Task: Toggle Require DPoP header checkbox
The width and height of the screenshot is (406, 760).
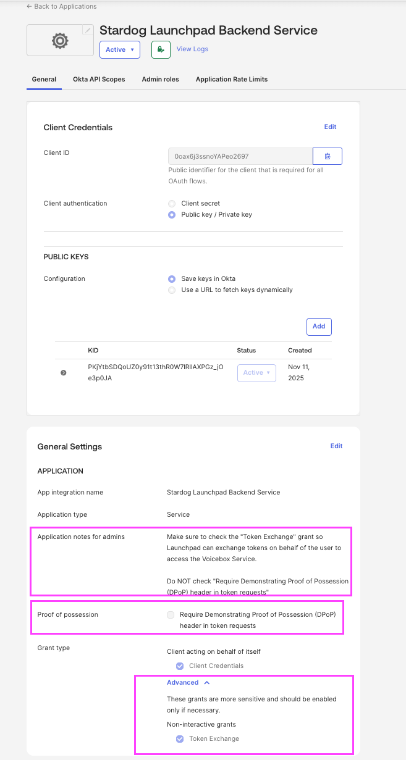Action: (171, 615)
